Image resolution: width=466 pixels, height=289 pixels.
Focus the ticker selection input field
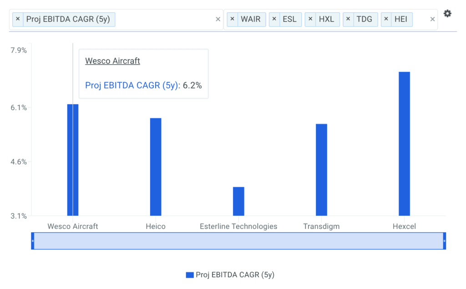[x=420, y=19]
